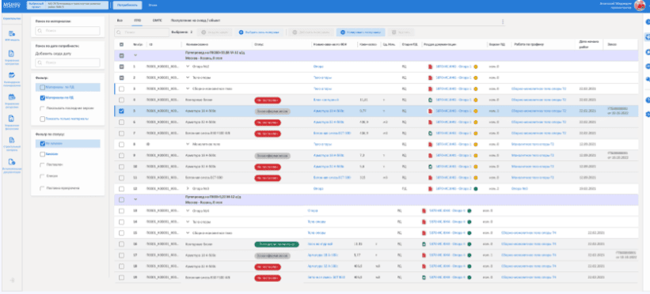Screen dimensions: 650x294
Task: Enable the 'Поставлен' status filter checkbox
Action: [43, 165]
